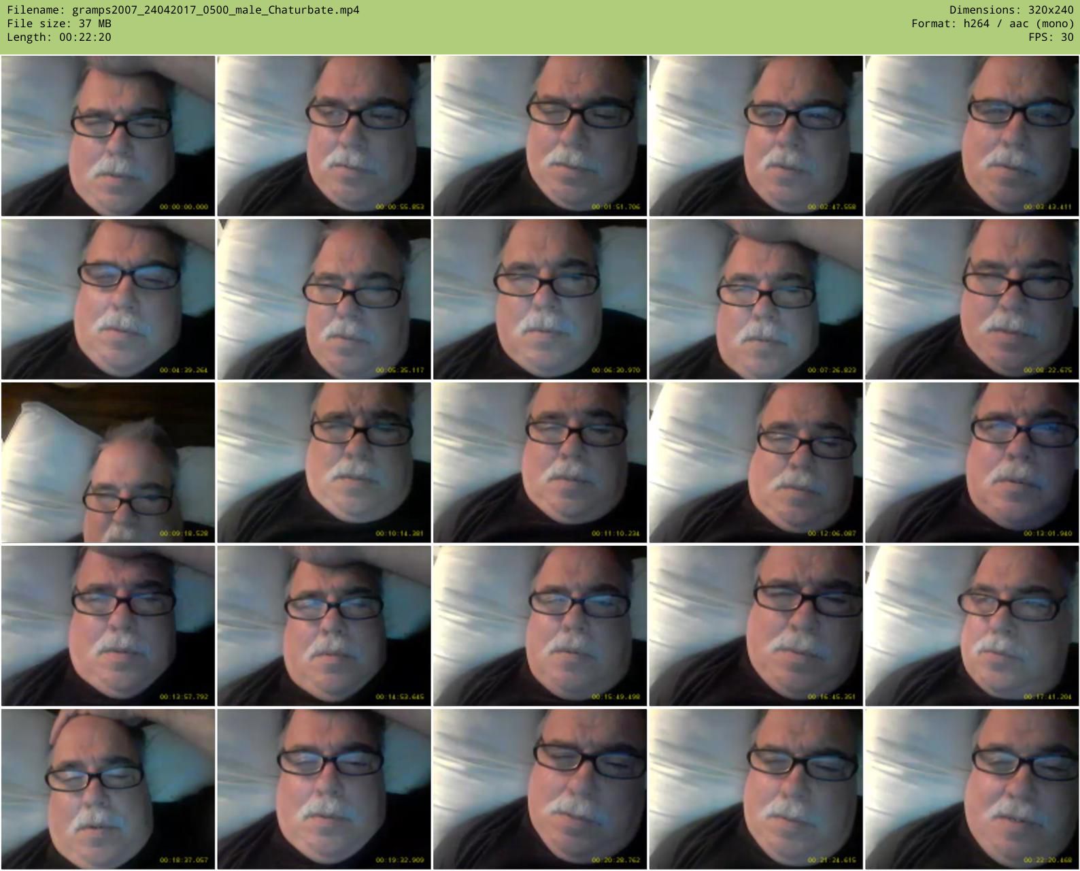This screenshot has width=1080, height=871.
Task: Click the 'File size: 37 MB' text
Action: [x=59, y=24]
